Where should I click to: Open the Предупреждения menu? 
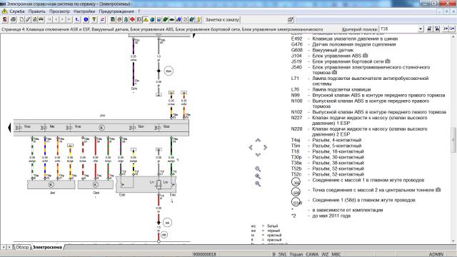(116, 11)
